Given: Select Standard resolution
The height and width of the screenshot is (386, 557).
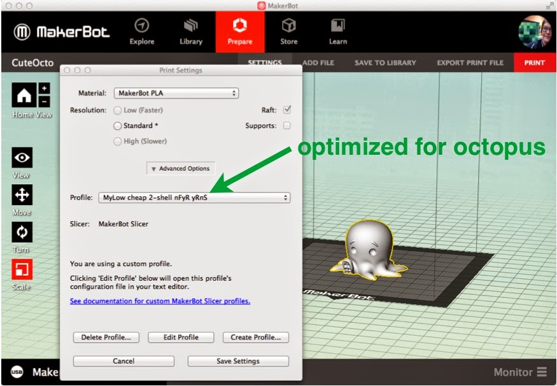Looking at the screenshot, I should coord(118,126).
